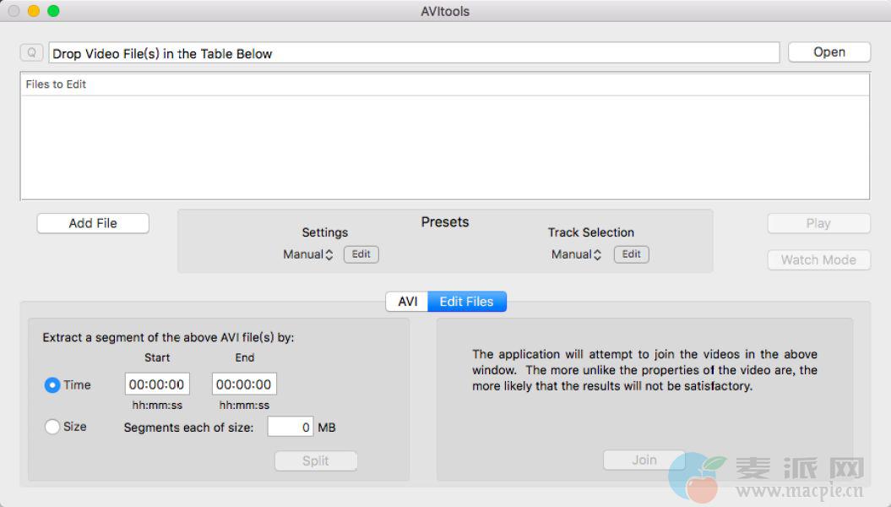Click the search magnifier icon button
This screenshot has width=891, height=507.
pos(32,52)
